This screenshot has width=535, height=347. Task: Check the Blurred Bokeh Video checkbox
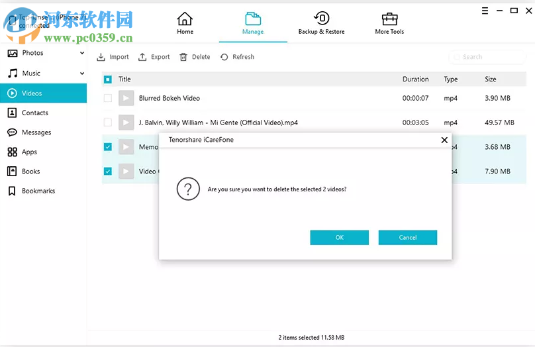[x=108, y=98]
